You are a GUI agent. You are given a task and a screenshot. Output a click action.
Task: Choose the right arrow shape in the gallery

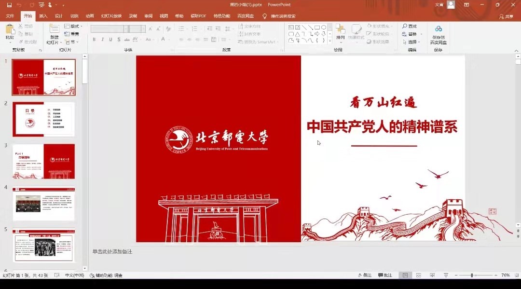click(x=317, y=34)
